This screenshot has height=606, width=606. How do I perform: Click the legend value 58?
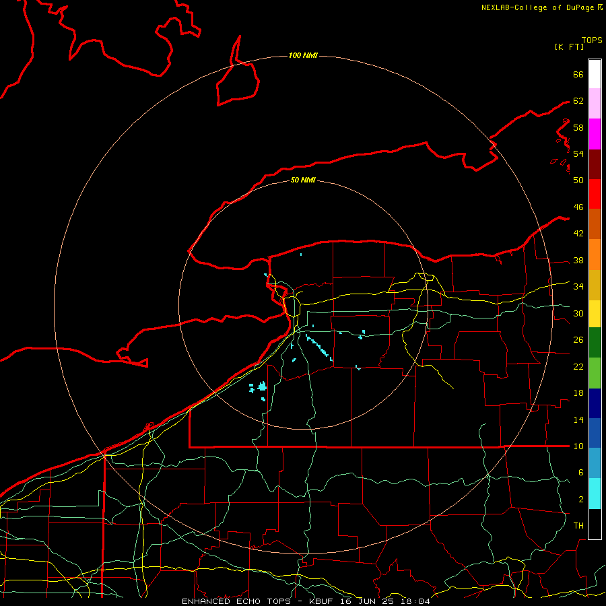(578, 127)
